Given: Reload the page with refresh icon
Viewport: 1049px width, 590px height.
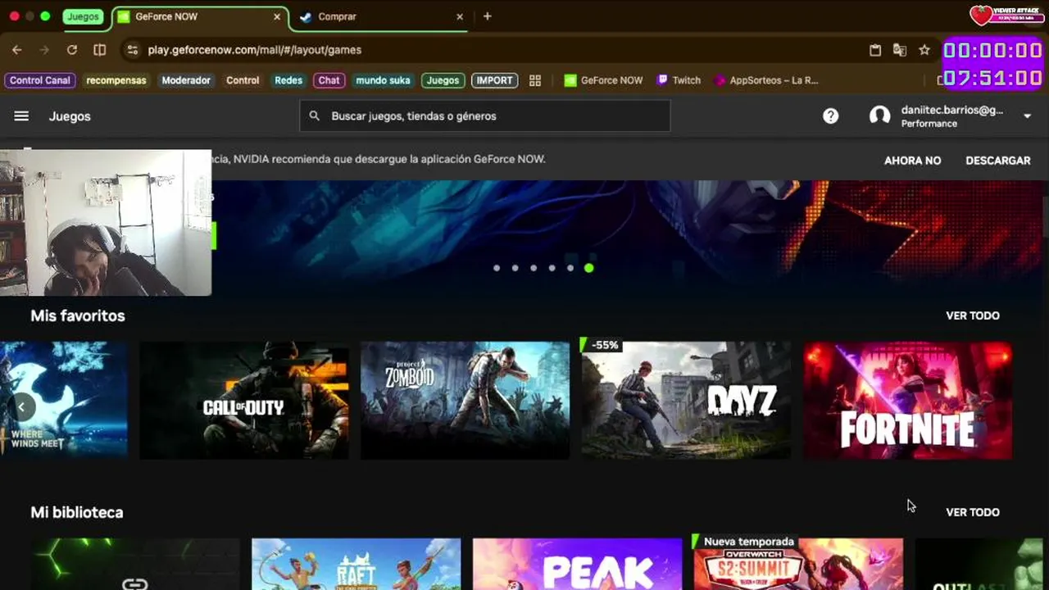Looking at the screenshot, I should point(72,50).
